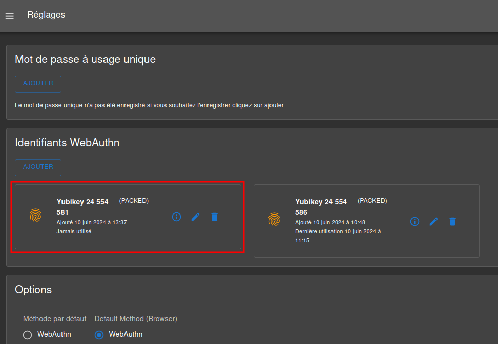Select WebAuthn radio under Méthode par défaut
This screenshot has height=344, width=498.
pyautogui.click(x=28, y=335)
